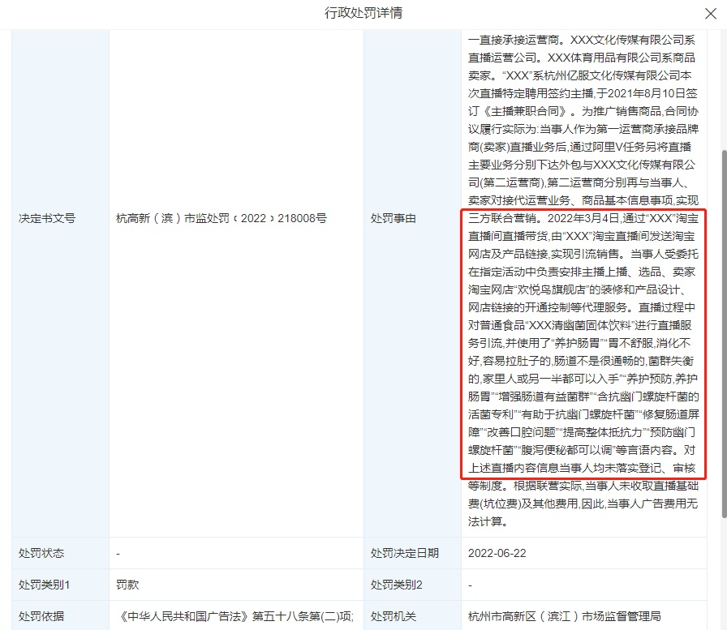
Task: Select the 处罚机关 label cell
Action: pos(394,616)
